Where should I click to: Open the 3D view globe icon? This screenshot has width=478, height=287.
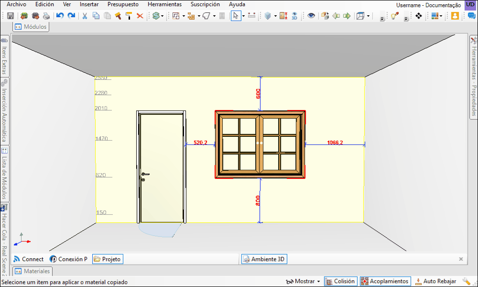(294, 16)
